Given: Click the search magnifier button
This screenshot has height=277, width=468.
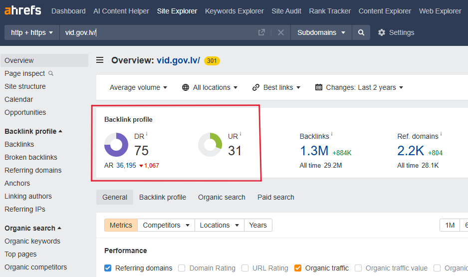Looking at the screenshot, I should click(x=361, y=32).
